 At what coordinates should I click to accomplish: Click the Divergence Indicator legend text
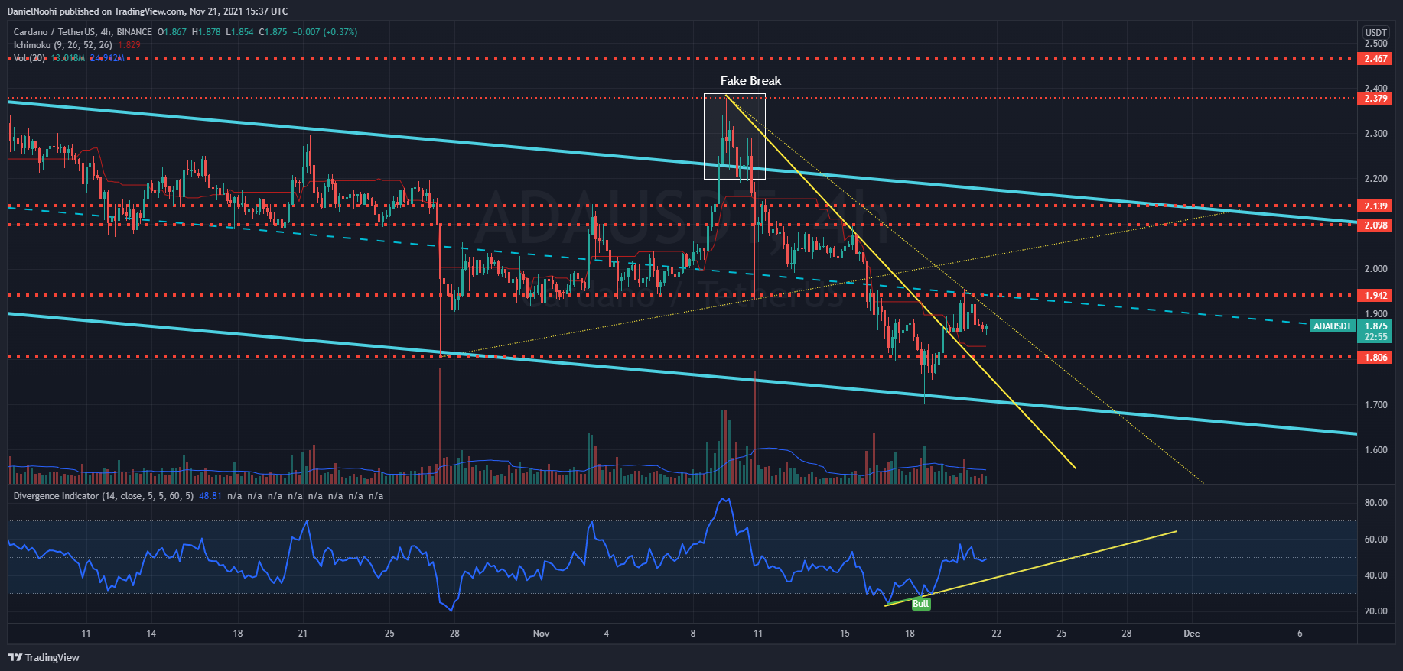pyautogui.click(x=104, y=496)
